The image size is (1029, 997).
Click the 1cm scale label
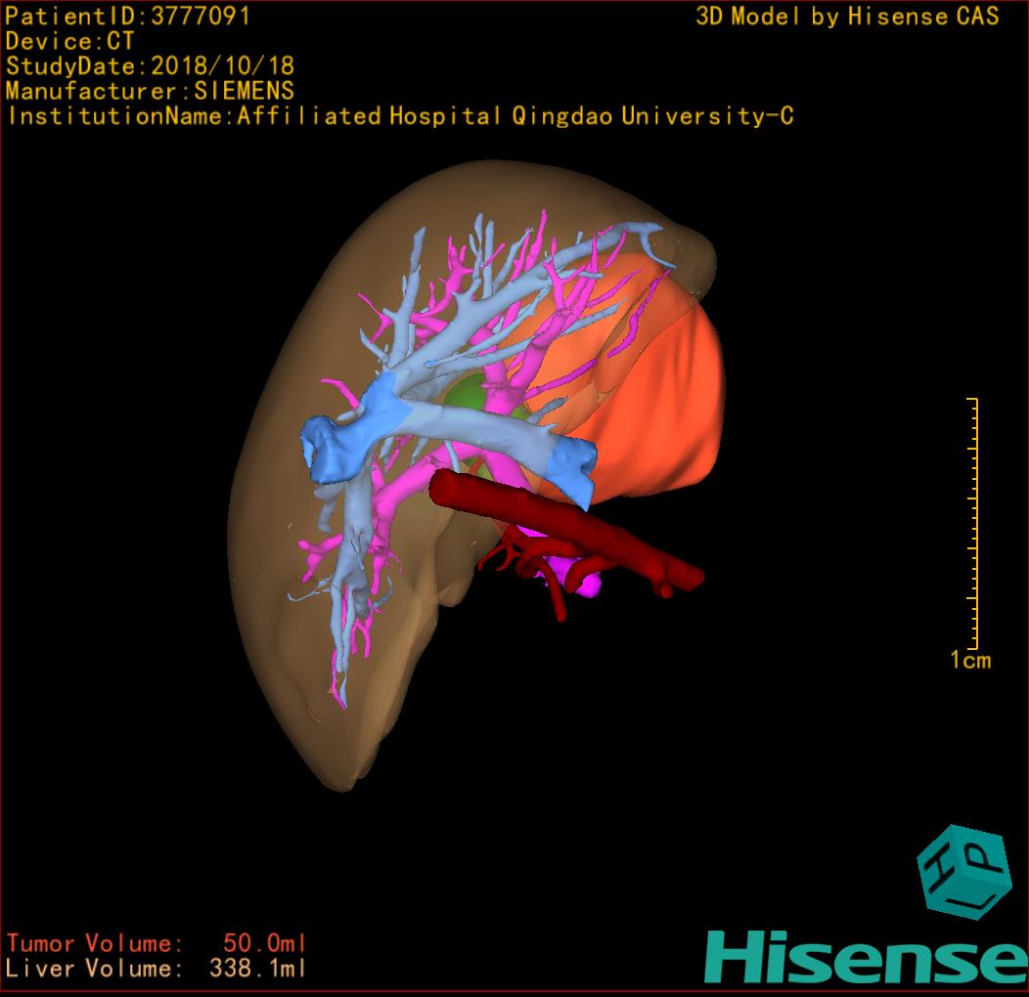pos(969,661)
